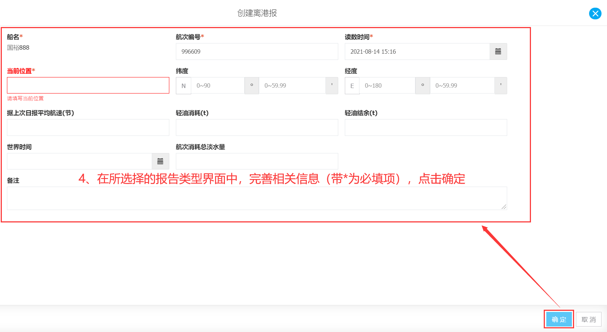The image size is (607, 332).
Task: Focus the 轻油结余(t) input field
Action: point(426,127)
